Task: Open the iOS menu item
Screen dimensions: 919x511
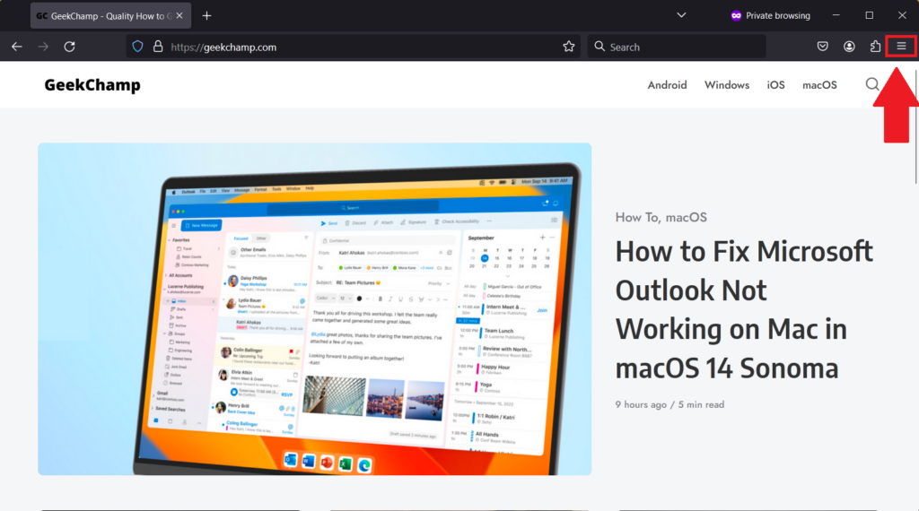Action: point(775,85)
